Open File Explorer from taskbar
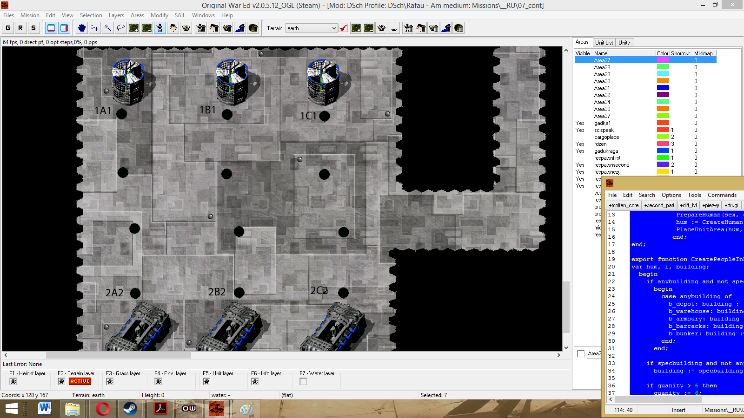The width and height of the screenshot is (744, 418). 73,409
